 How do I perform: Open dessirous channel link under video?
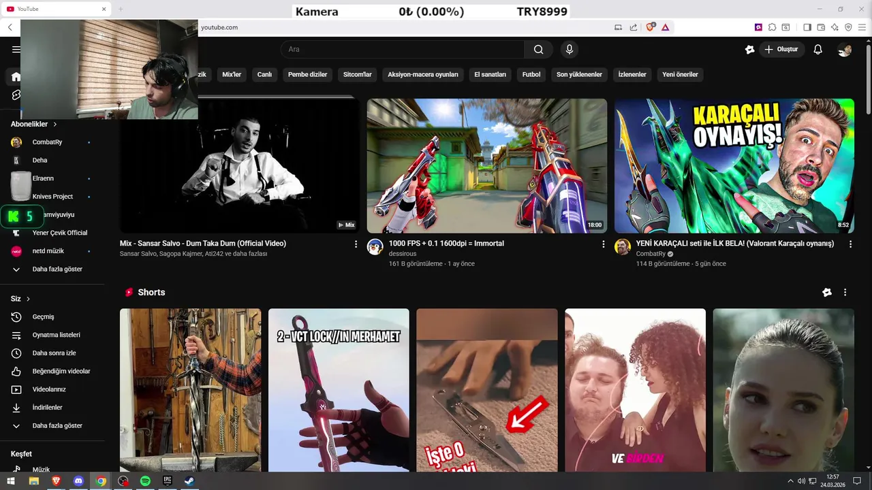click(402, 254)
